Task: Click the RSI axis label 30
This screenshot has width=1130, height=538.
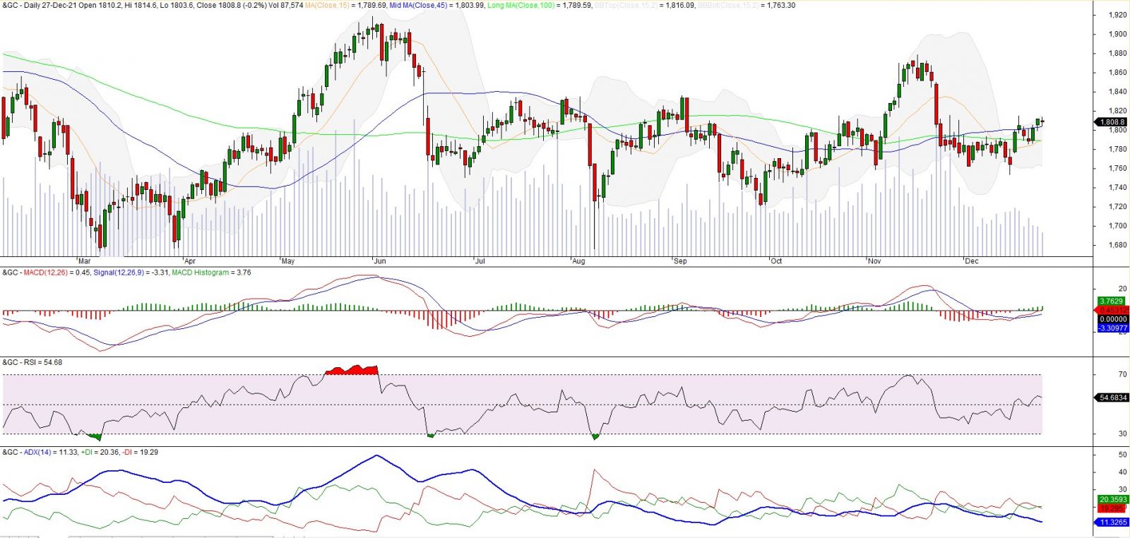Action: [1123, 434]
